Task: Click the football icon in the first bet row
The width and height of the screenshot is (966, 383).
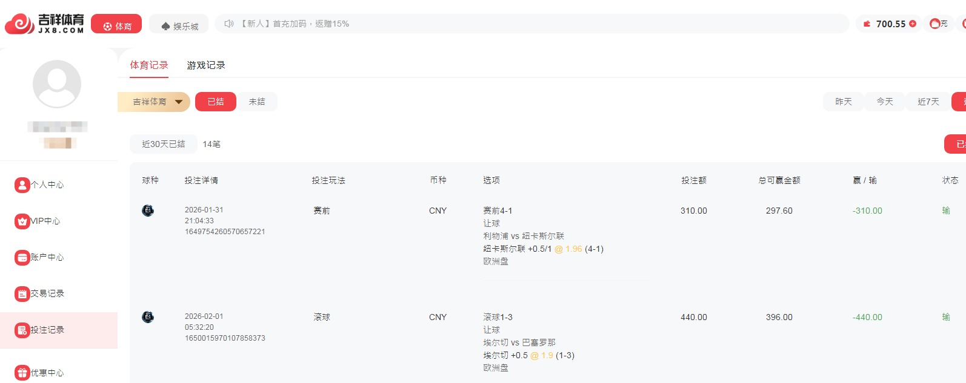Action: point(147,211)
